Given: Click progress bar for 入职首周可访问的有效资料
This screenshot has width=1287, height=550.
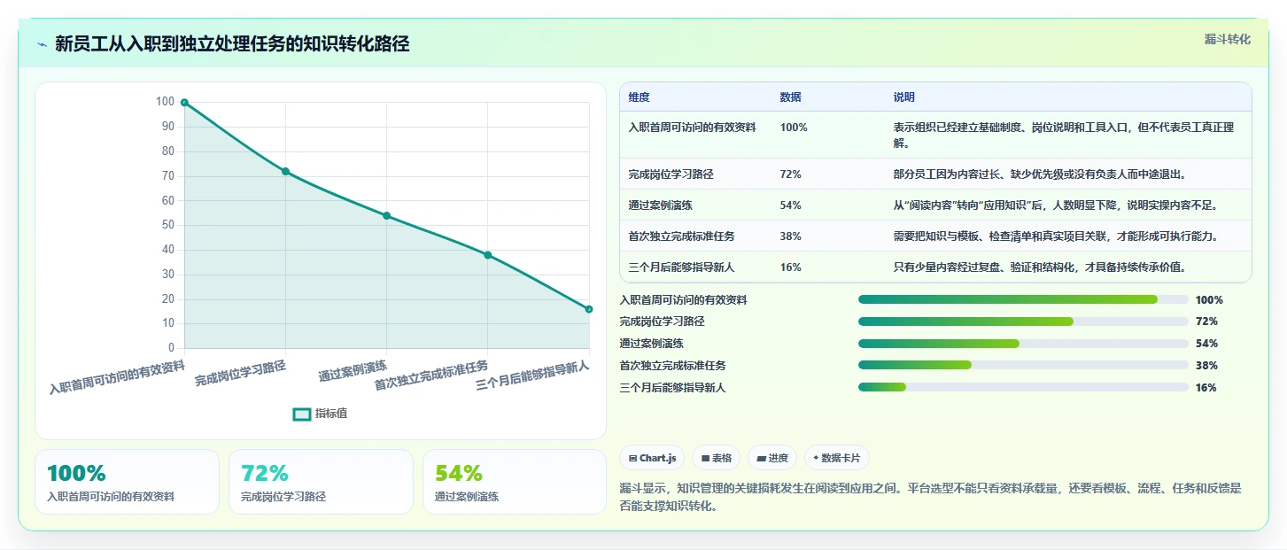Looking at the screenshot, I should 1023,299.
